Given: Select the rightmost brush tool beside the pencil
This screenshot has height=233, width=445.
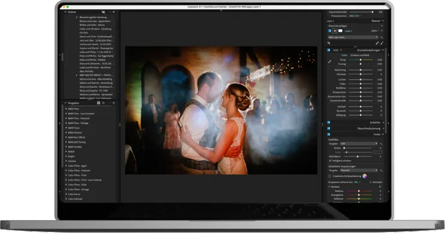Looking at the screenshot, I should [x=382, y=43].
